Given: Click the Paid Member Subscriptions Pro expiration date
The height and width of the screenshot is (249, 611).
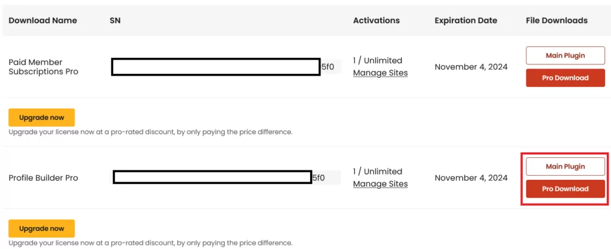Looking at the screenshot, I should pyautogui.click(x=471, y=67).
